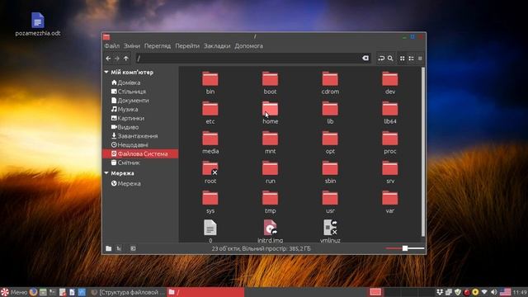528x297 pixels.
Task: Select the lib64 folder icon
Action: [x=390, y=109]
